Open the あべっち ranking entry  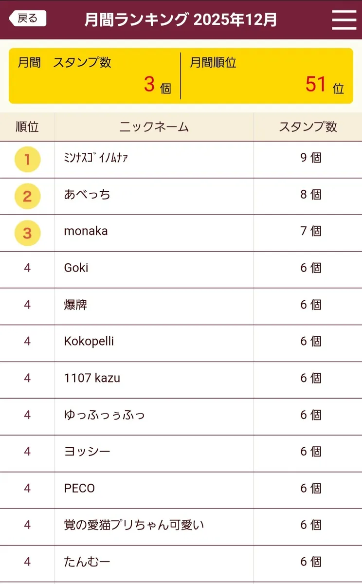click(87, 195)
